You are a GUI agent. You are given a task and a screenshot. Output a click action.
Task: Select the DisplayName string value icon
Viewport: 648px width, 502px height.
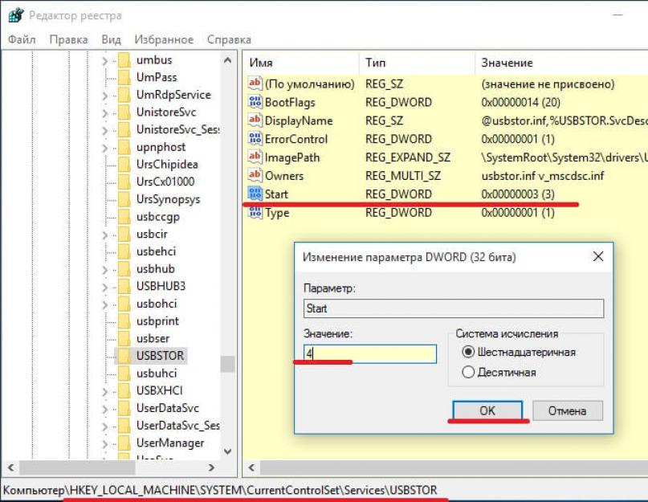[x=255, y=120]
